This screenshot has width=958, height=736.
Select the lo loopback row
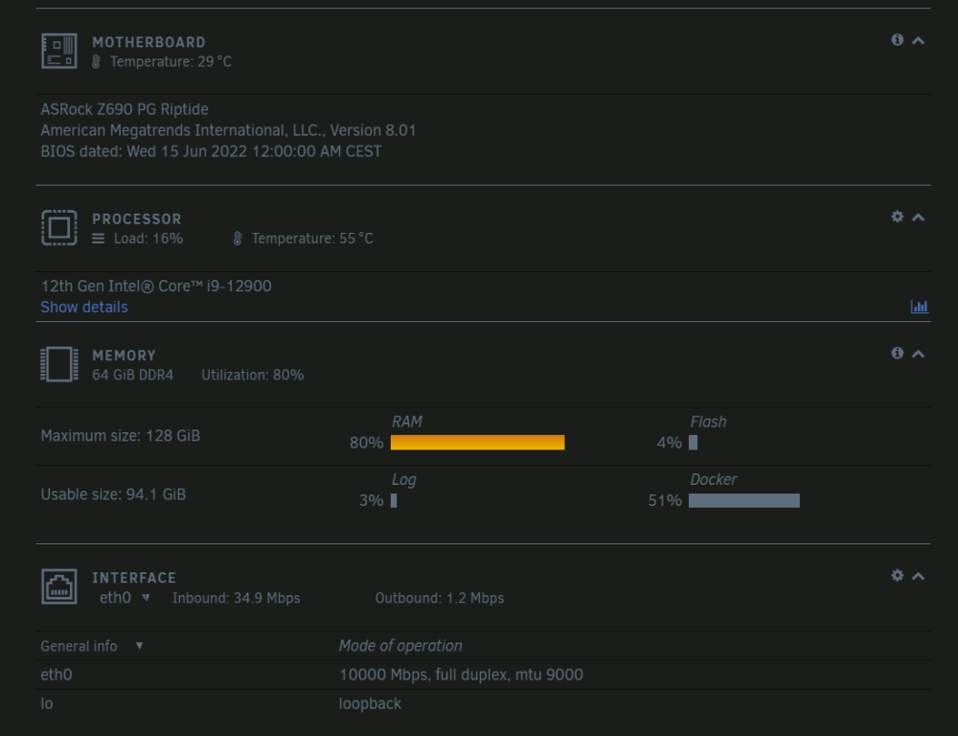pos(483,703)
